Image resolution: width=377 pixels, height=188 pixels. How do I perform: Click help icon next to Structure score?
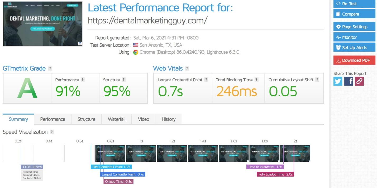pyautogui.click(x=124, y=80)
